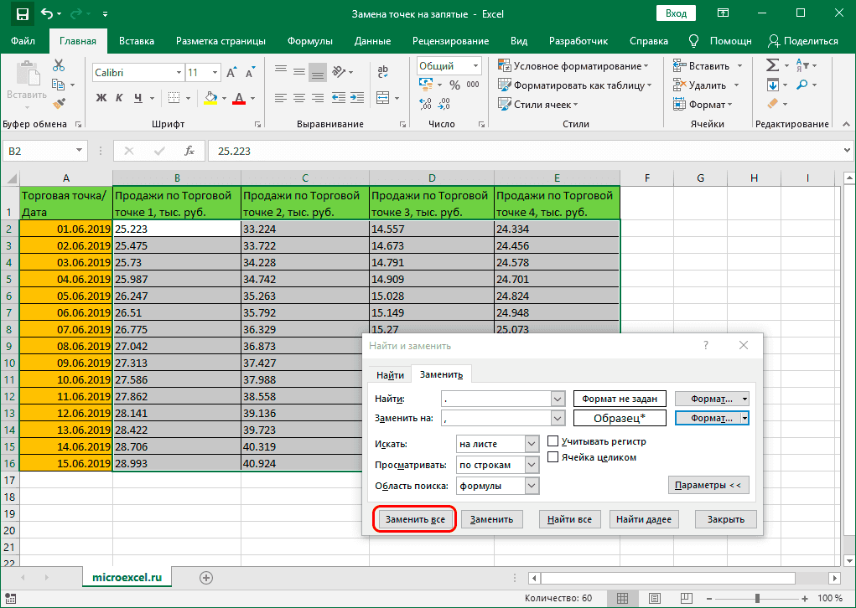
Task: Click the microexcel.ru sheet tab
Action: 127,577
